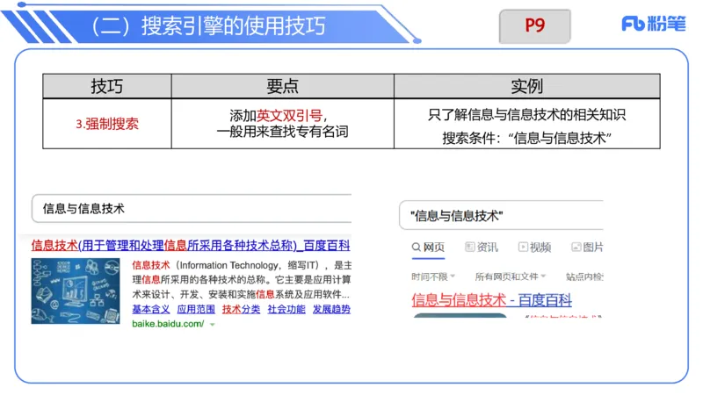
Task: Click the 站点内检索 filter
Action: click(584, 276)
